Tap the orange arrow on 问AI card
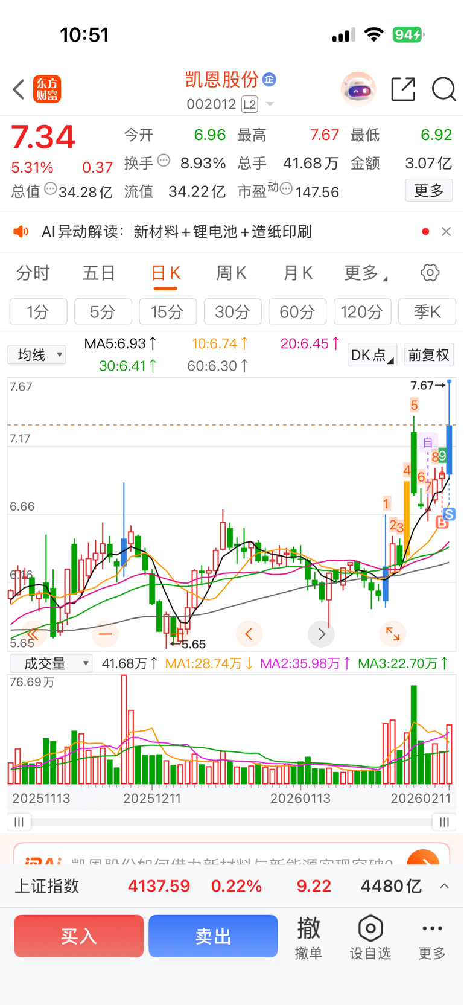Image resolution: width=464 pixels, height=1005 pixels. point(424,857)
